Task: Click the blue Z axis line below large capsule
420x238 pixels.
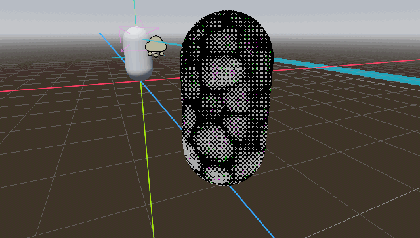Action: [252, 212]
